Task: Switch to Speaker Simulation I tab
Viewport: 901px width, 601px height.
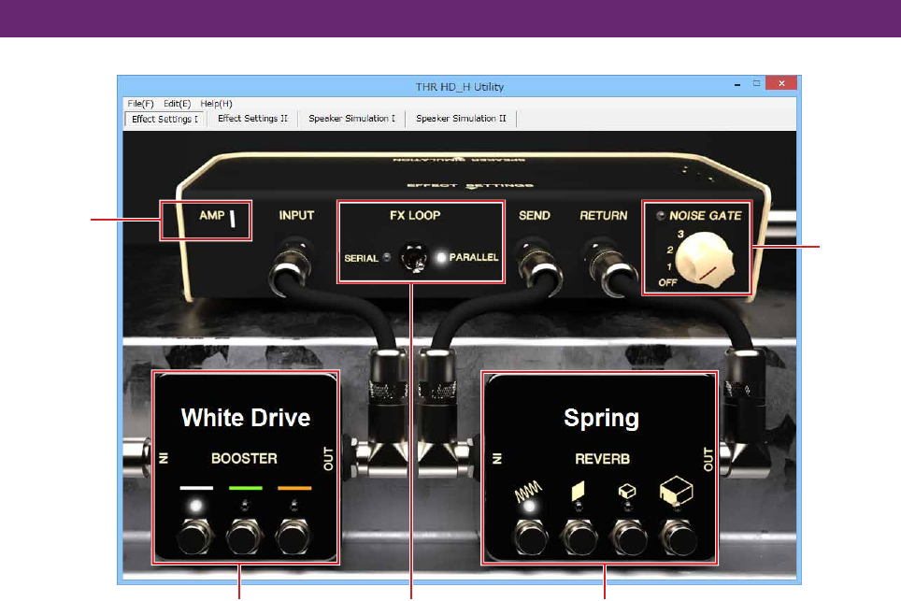Action: point(351,119)
